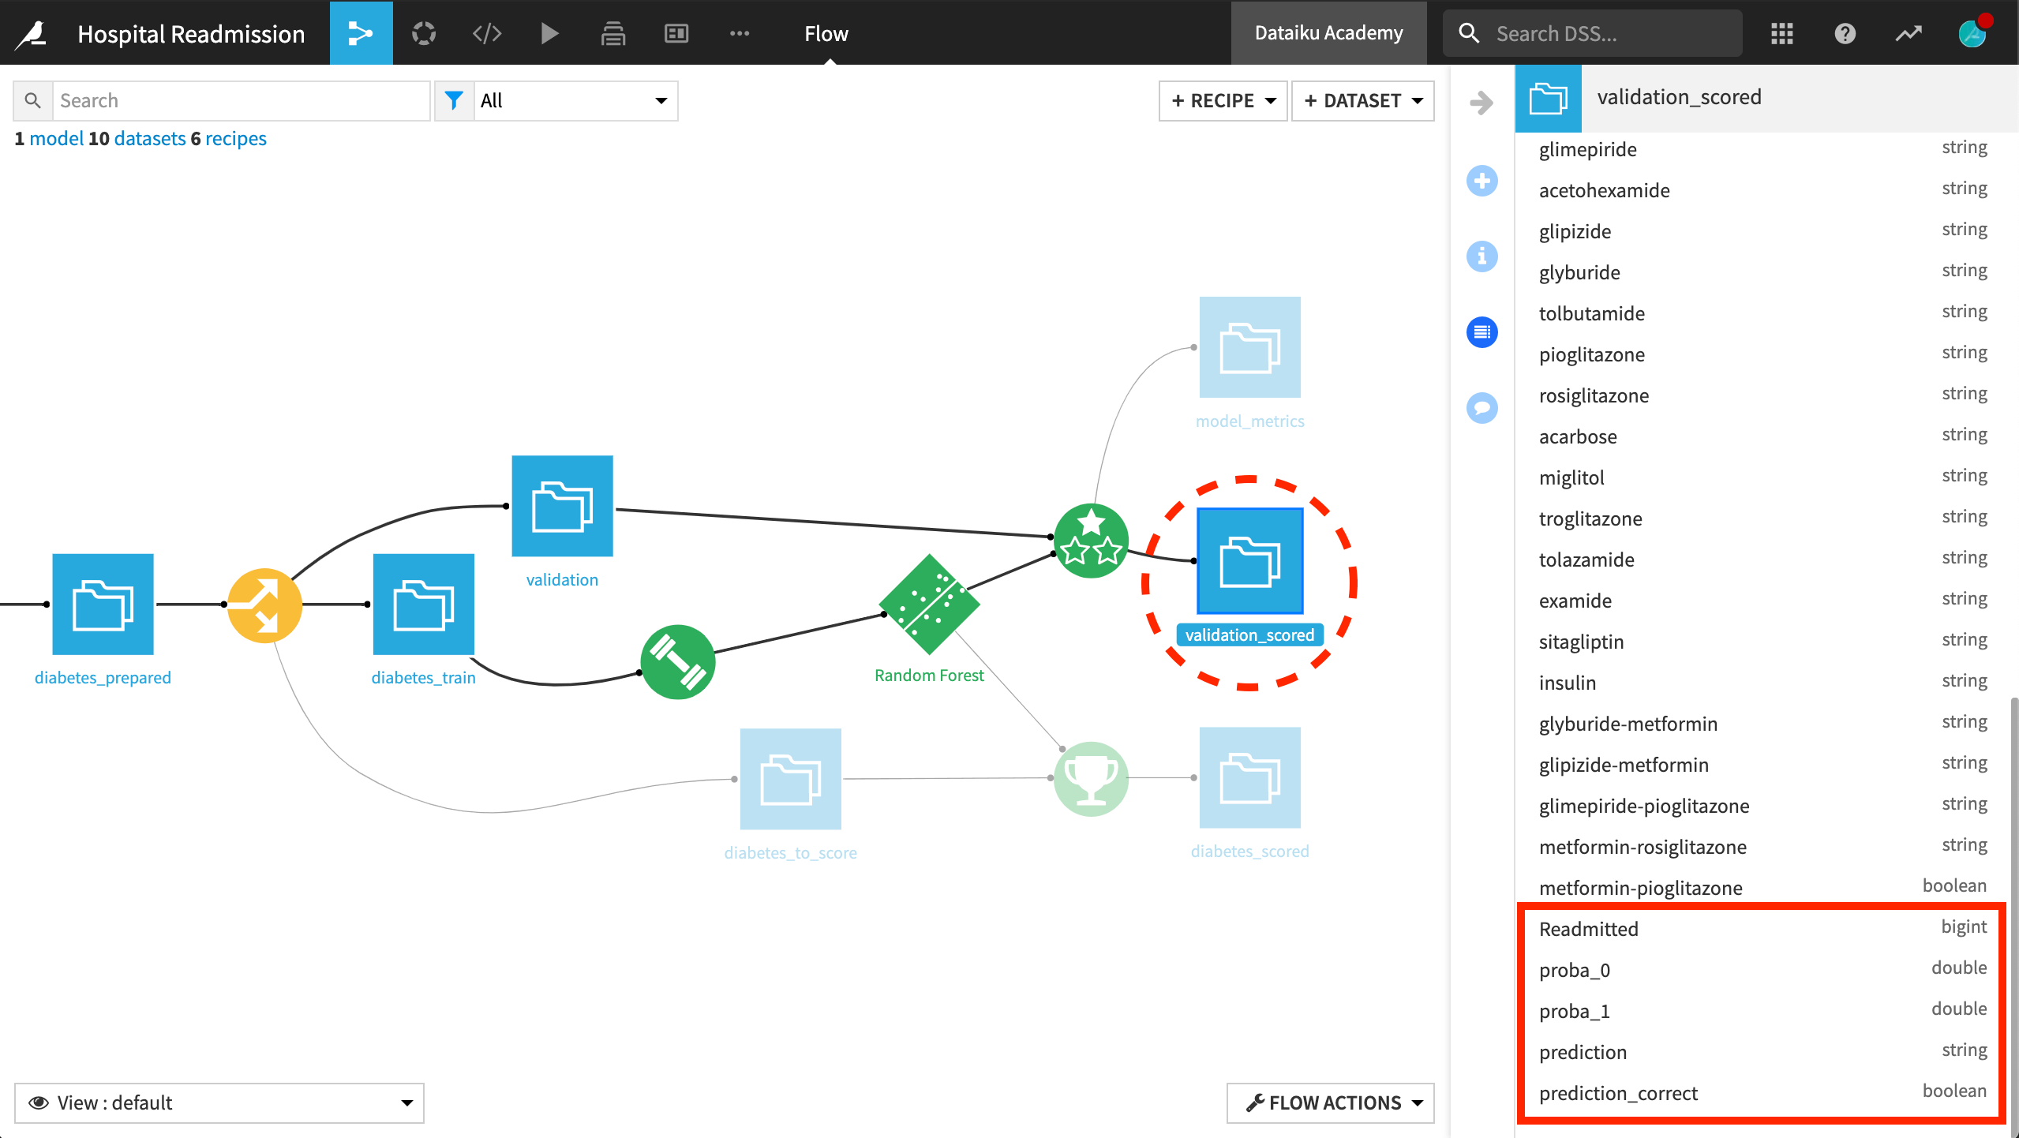Open the Jobs play icon

549,33
